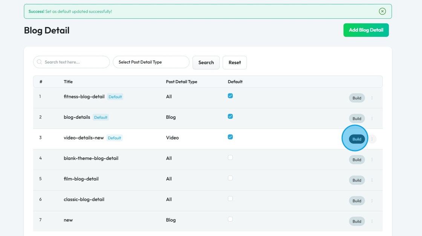Focus the search text input field
422x236 pixels.
75,62
